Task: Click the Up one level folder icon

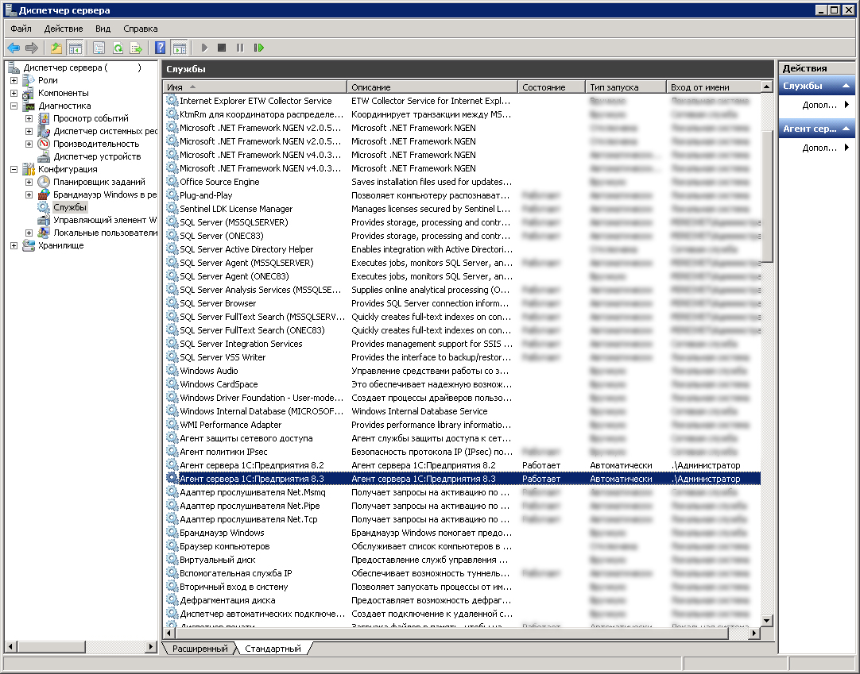Action: pos(56,48)
